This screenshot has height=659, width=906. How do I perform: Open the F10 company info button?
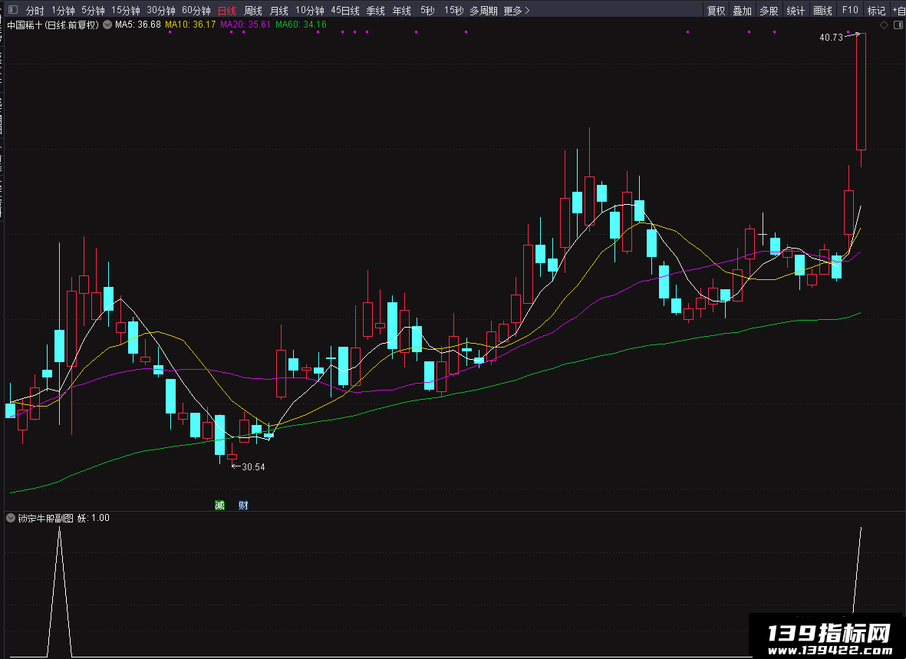pyautogui.click(x=850, y=11)
